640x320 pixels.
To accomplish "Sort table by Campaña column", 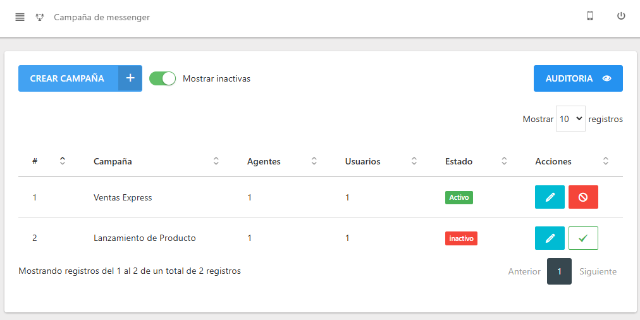I will [x=216, y=161].
